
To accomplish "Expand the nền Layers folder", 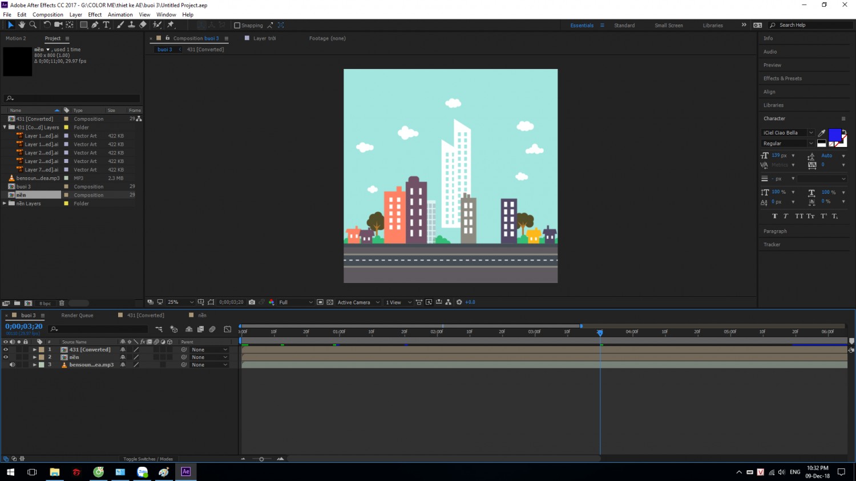I will (x=5, y=203).
